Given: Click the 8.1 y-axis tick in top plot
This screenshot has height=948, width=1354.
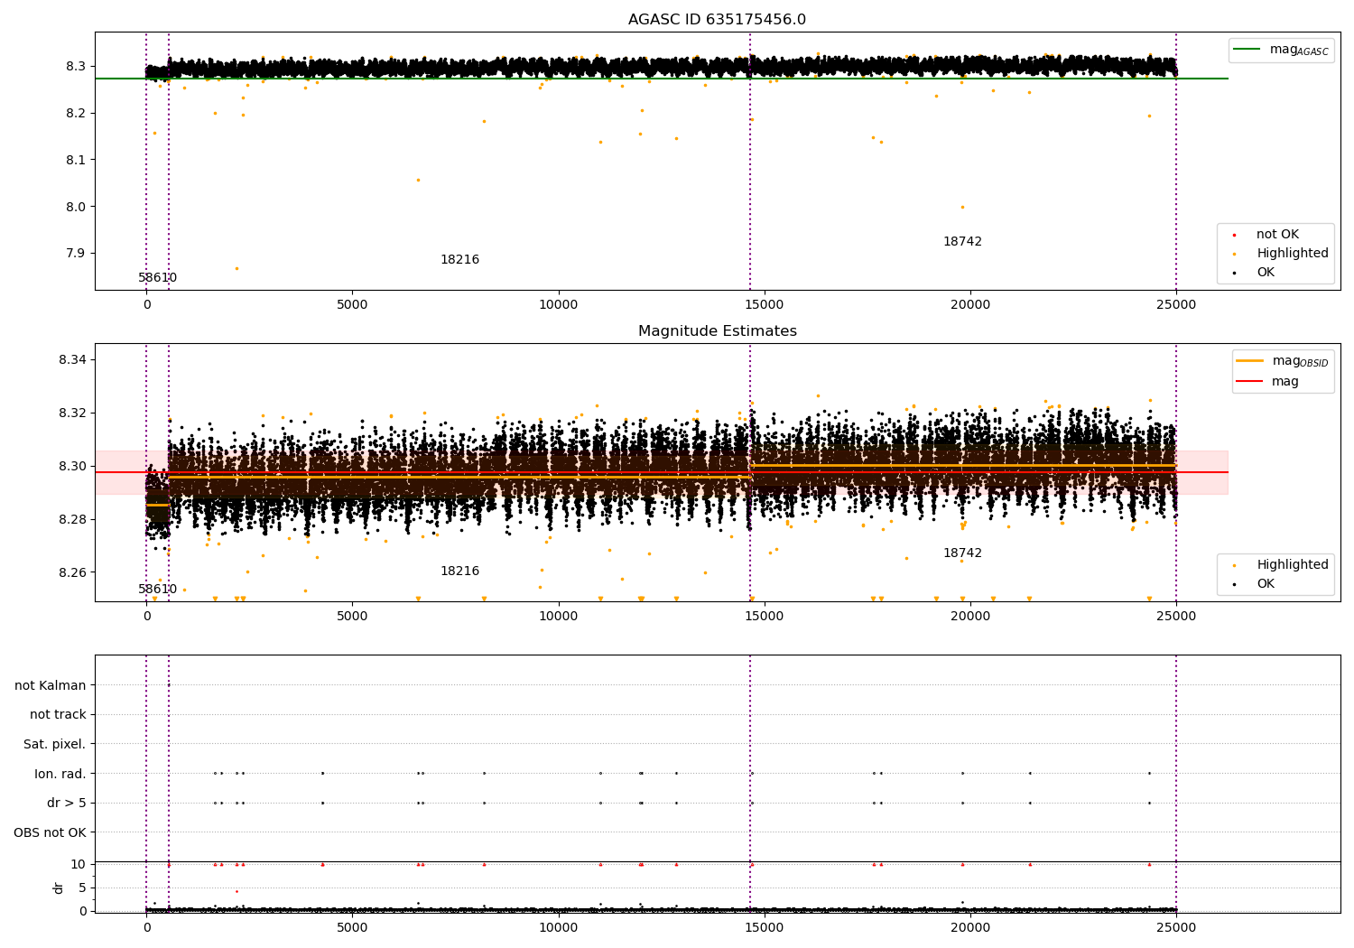Looking at the screenshot, I should click(x=76, y=160).
